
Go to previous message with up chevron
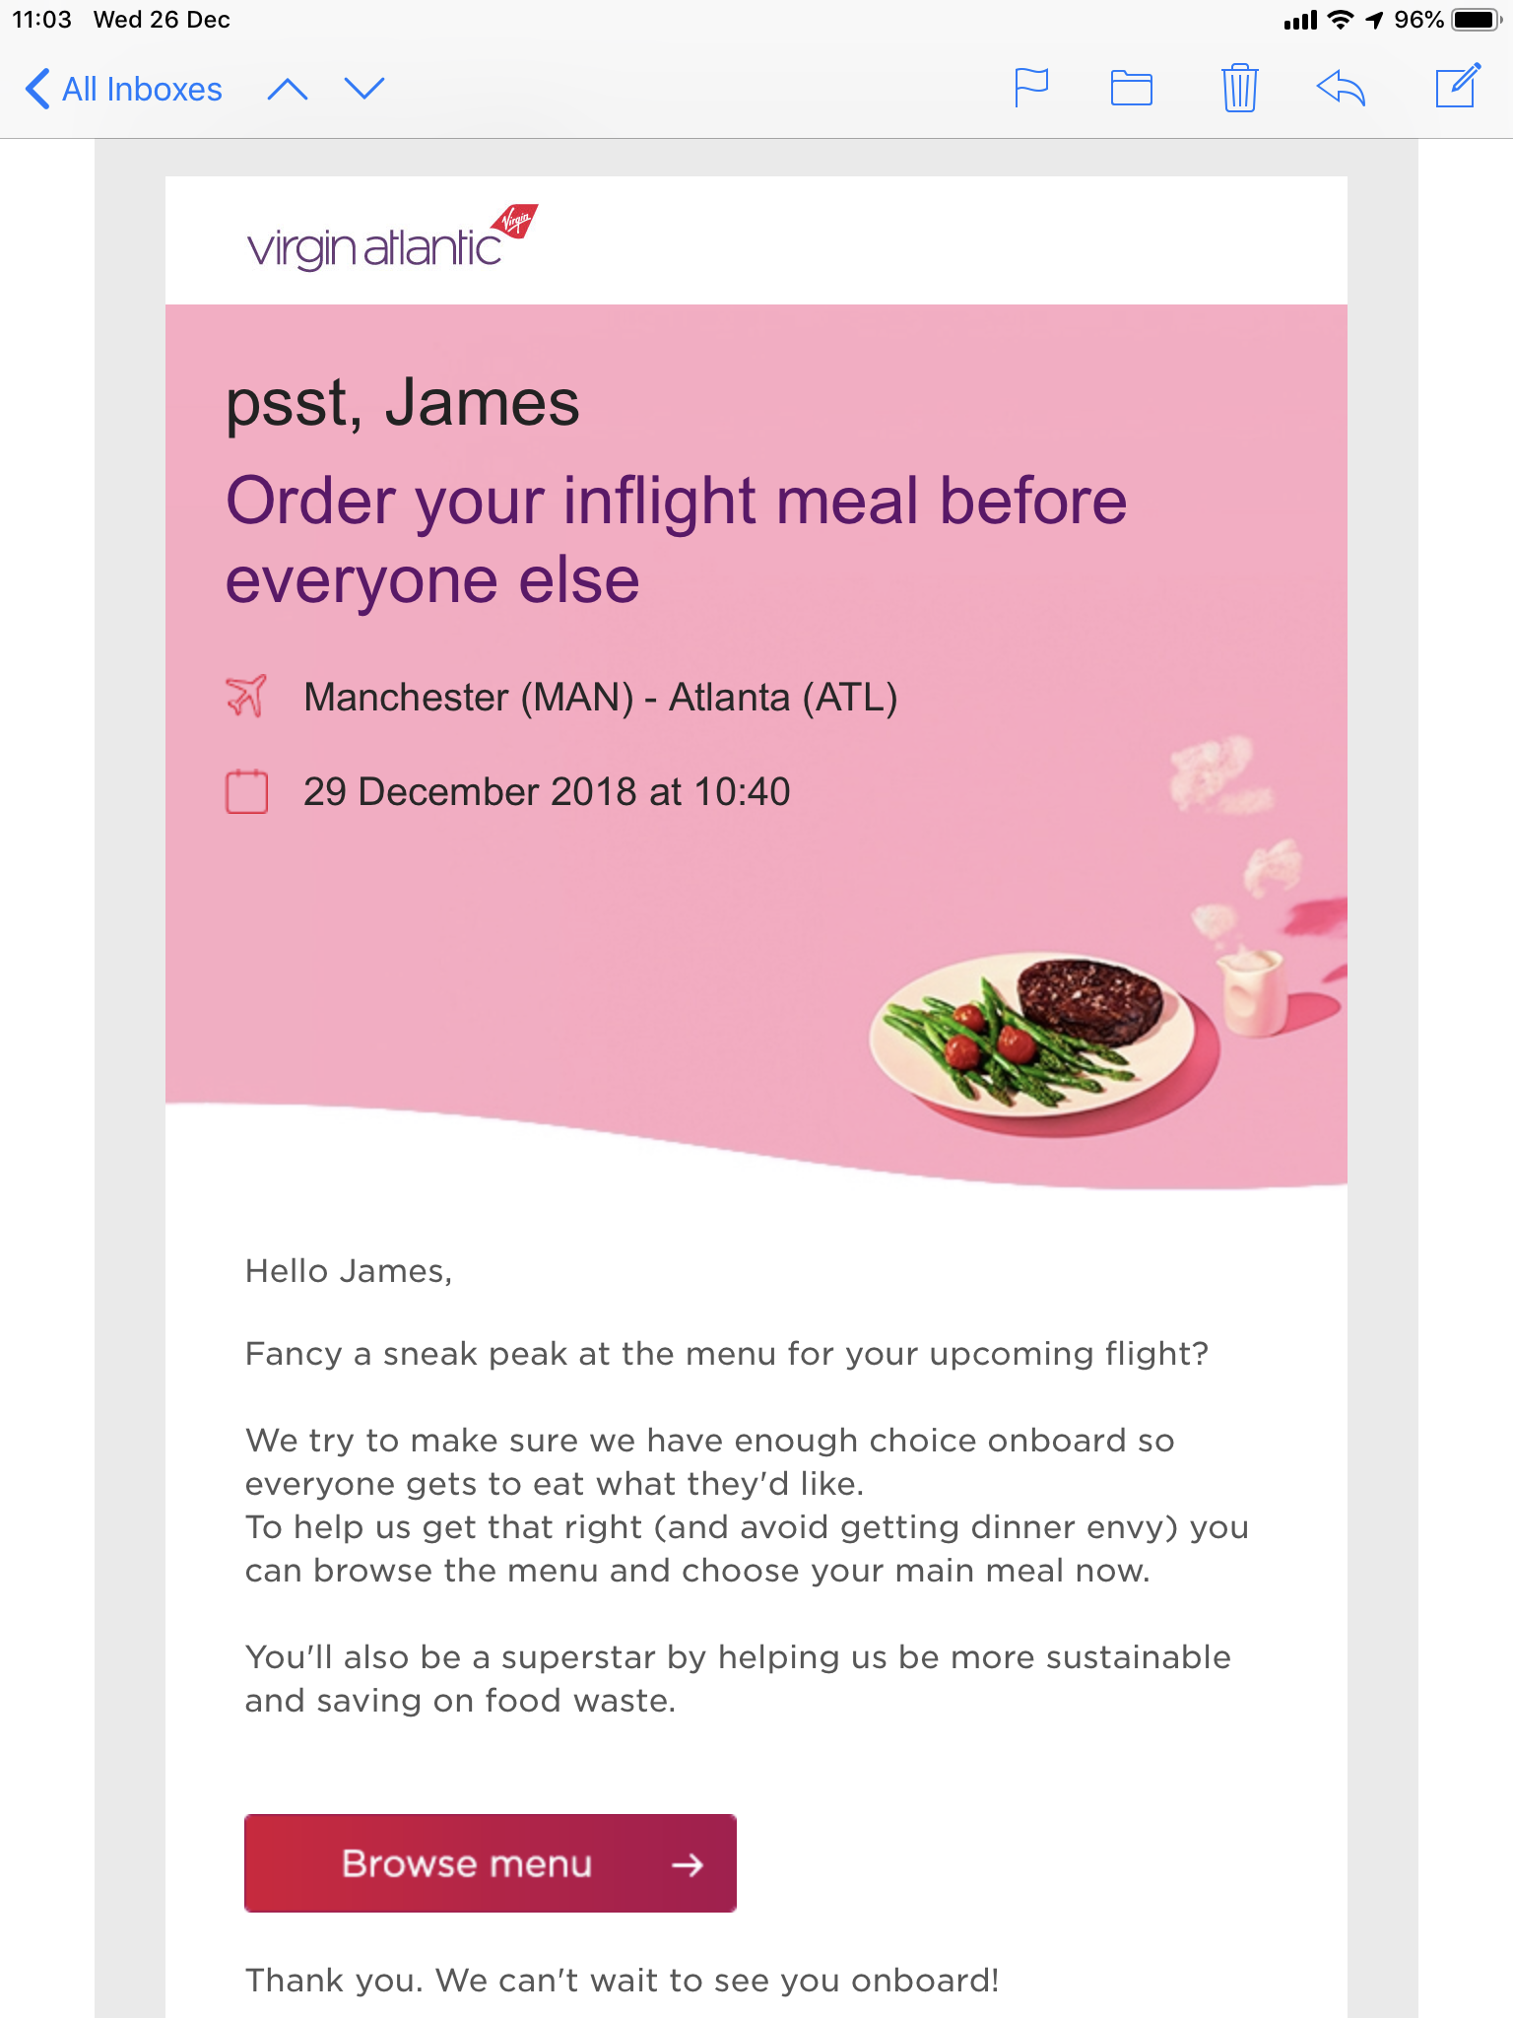tap(288, 90)
